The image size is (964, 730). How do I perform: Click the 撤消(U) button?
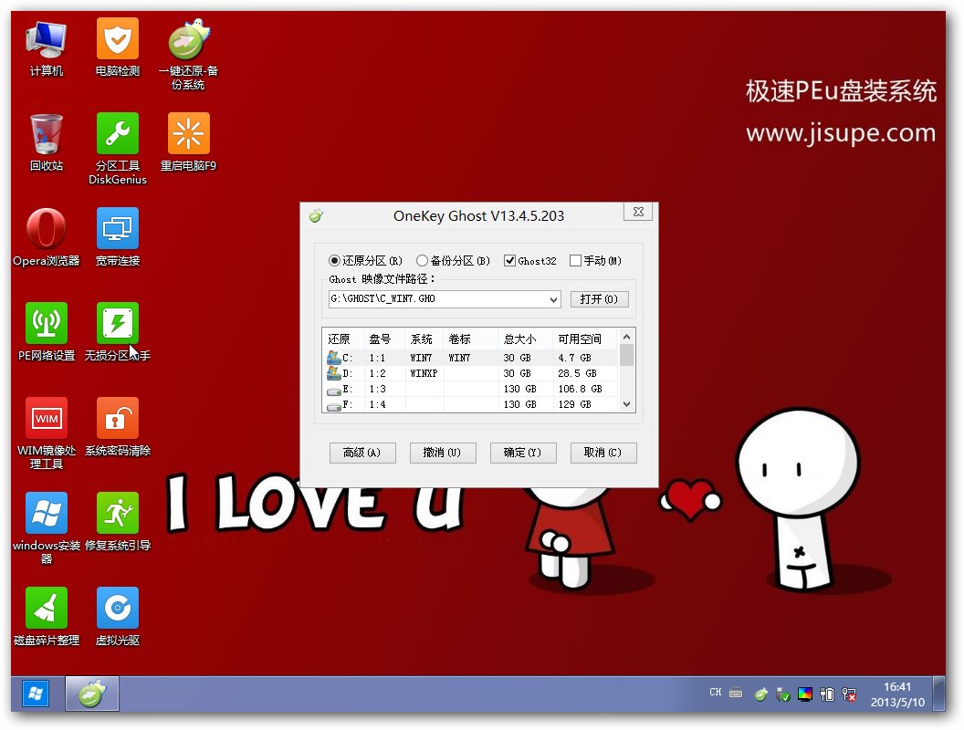click(x=442, y=453)
